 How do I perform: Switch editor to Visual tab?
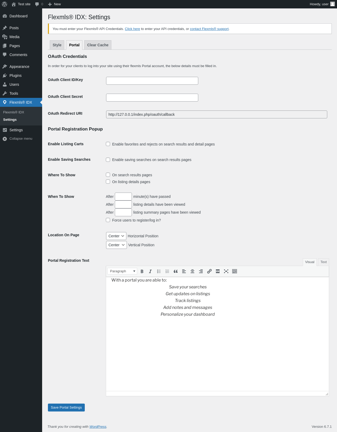(310, 262)
